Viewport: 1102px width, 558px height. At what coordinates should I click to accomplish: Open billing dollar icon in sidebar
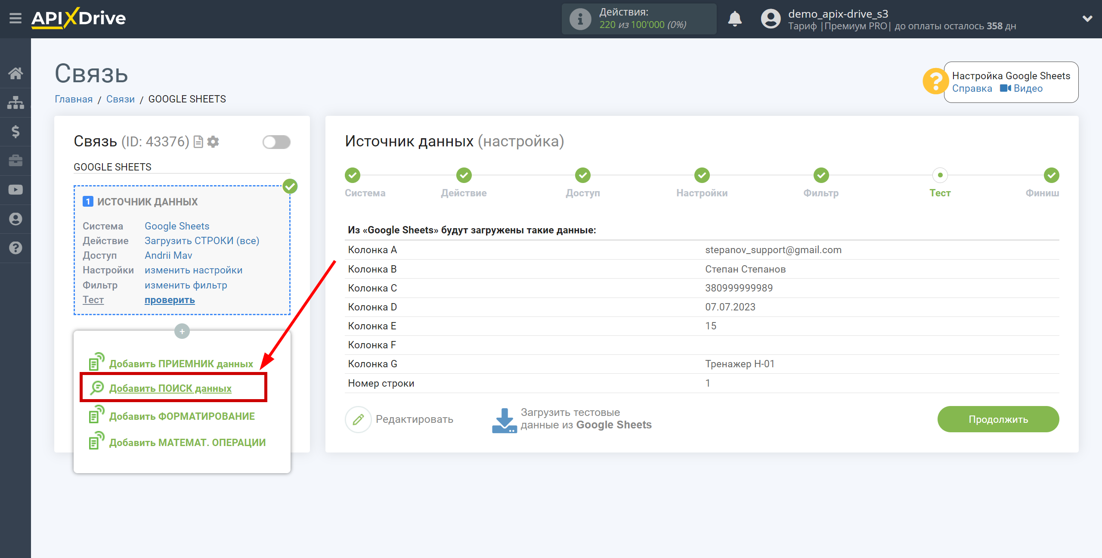(x=15, y=131)
